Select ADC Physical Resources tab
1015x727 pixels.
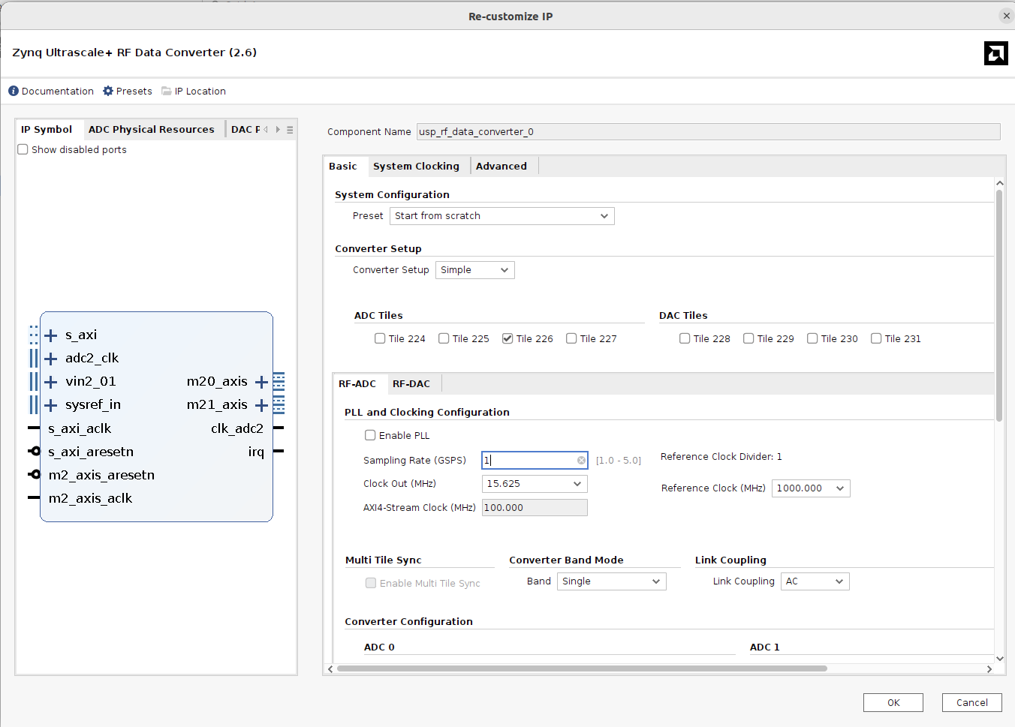(x=152, y=130)
